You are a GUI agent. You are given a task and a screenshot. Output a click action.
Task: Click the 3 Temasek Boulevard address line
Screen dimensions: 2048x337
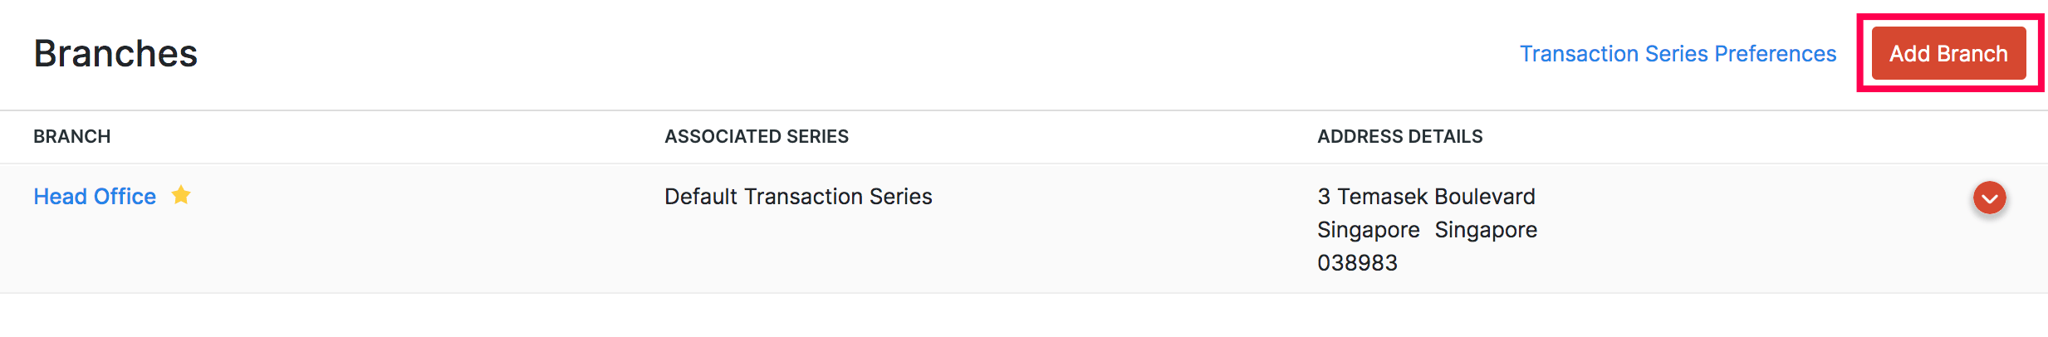tap(1426, 197)
